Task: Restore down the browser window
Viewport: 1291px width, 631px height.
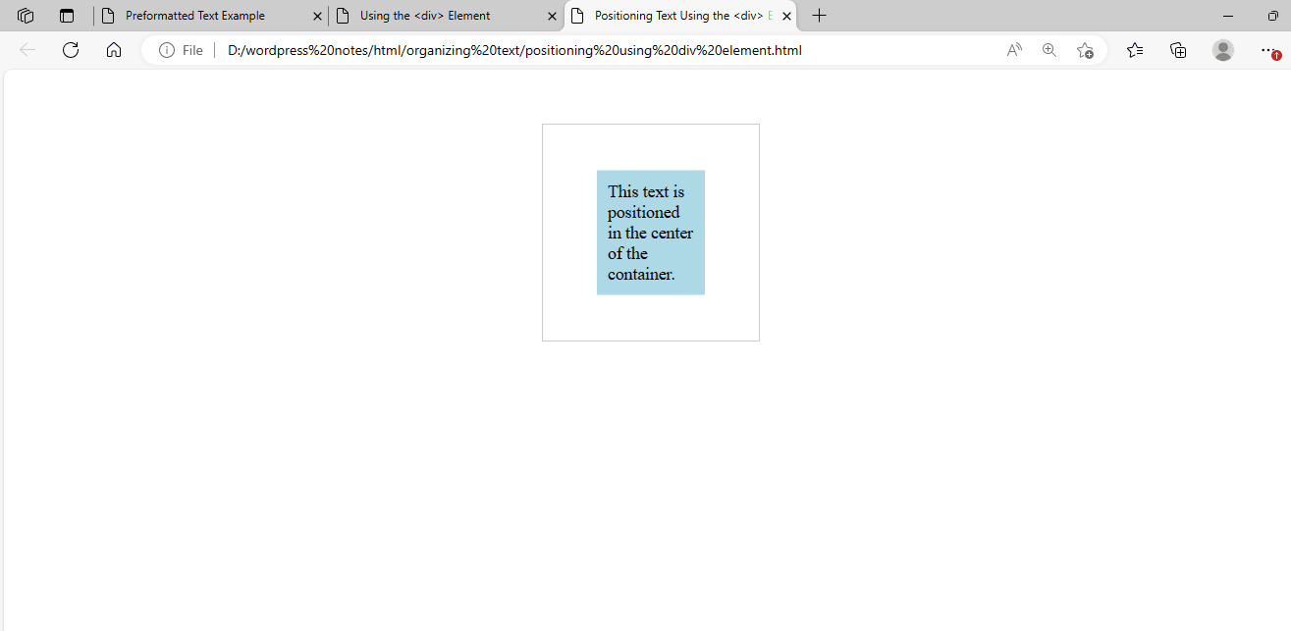Action: point(1273,16)
